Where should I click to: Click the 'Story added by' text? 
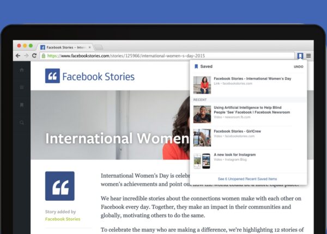[x=60, y=212]
